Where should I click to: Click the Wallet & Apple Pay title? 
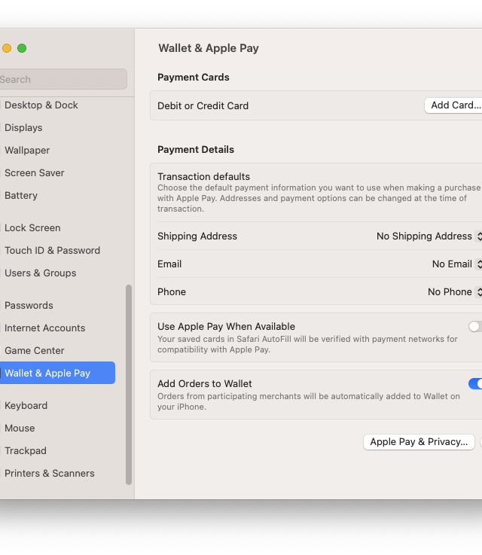pos(209,48)
